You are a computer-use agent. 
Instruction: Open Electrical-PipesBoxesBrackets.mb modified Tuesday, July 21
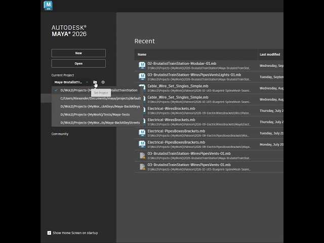tap(209, 133)
